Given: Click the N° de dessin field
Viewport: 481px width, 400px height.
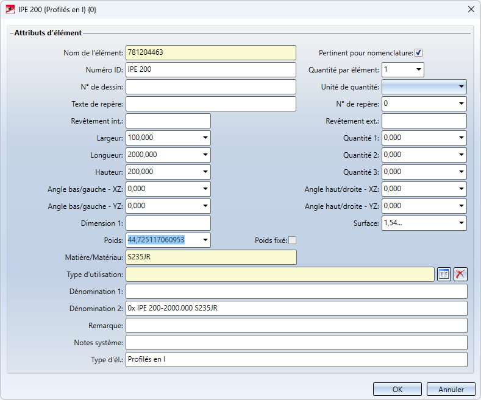Looking at the screenshot, I should coord(210,87).
